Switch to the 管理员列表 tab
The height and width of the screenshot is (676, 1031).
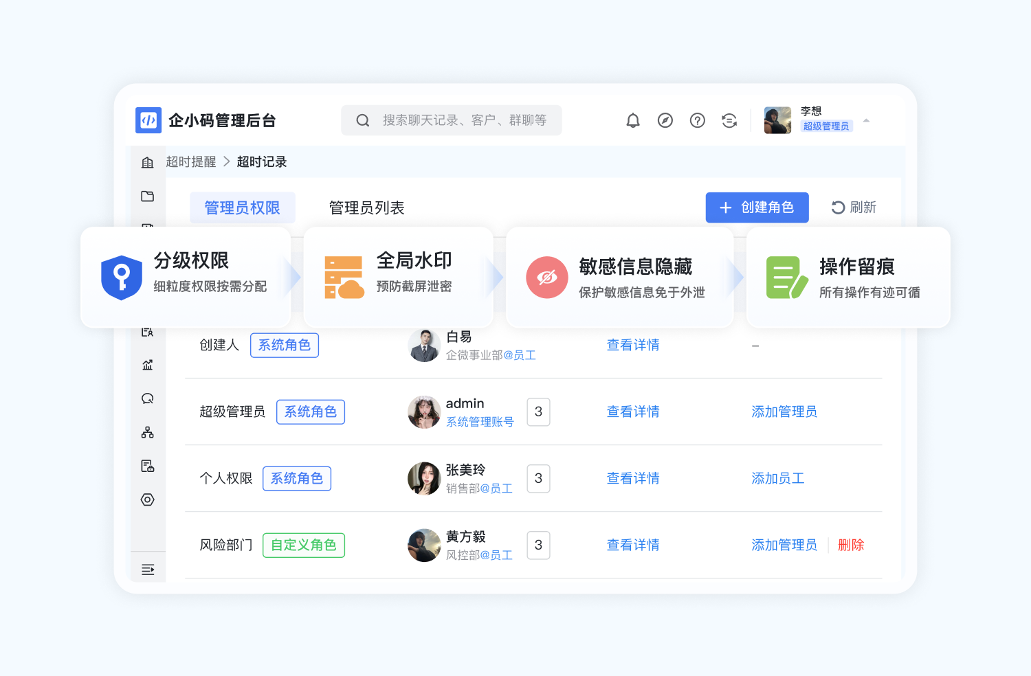[366, 207]
